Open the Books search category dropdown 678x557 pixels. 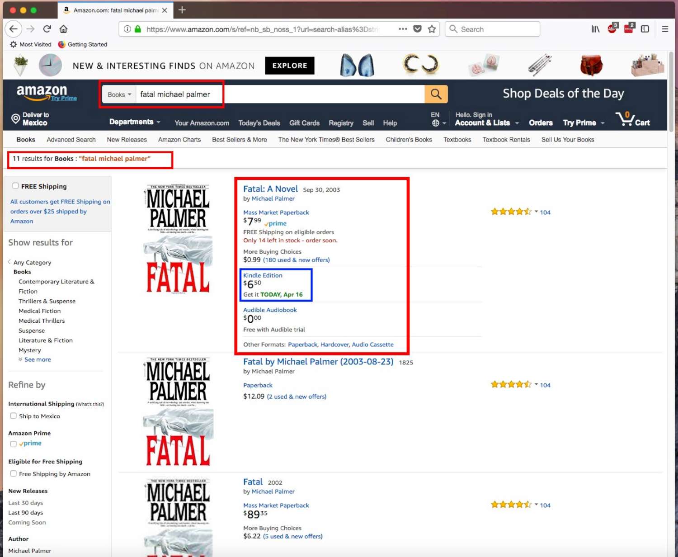point(119,94)
